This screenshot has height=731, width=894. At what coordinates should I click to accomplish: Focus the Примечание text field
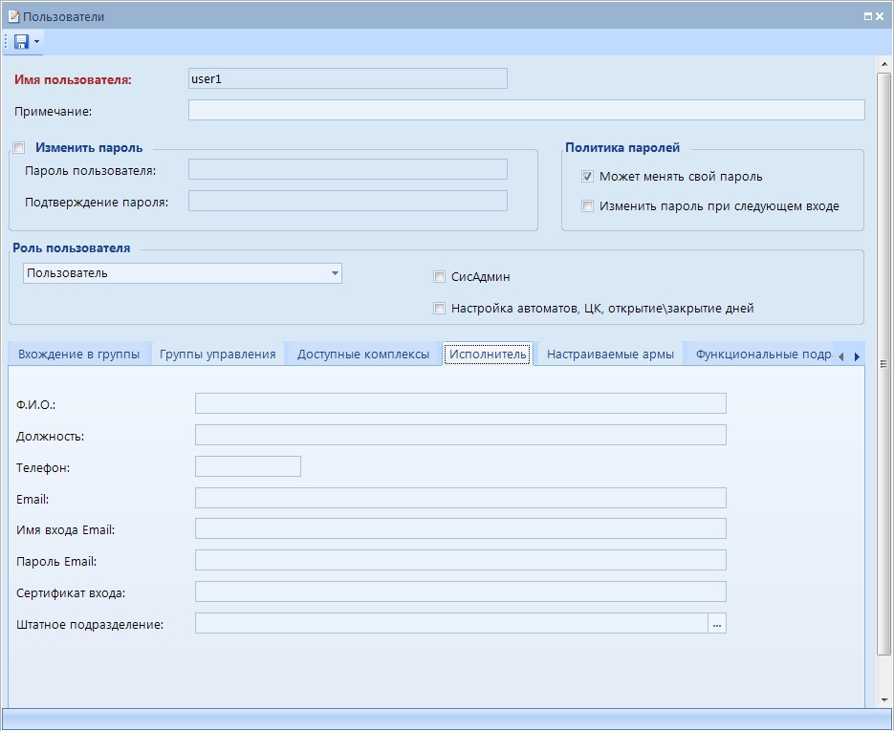(526, 111)
